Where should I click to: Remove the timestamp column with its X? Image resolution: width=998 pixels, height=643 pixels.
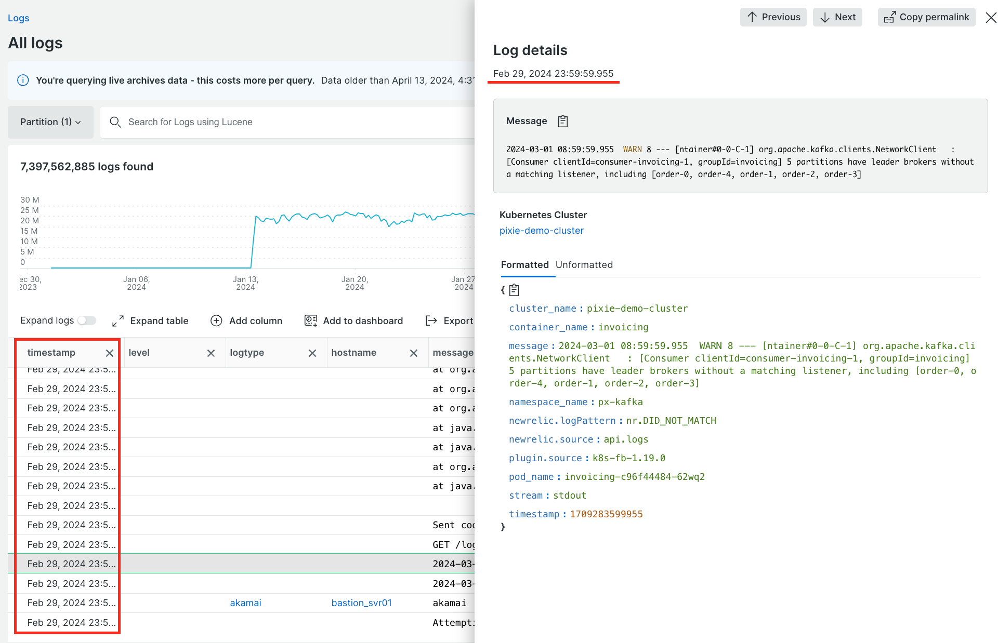pyautogui.click(x=109, y=353)
